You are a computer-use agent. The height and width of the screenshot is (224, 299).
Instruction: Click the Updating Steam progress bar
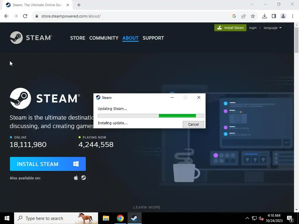point(151,116)
